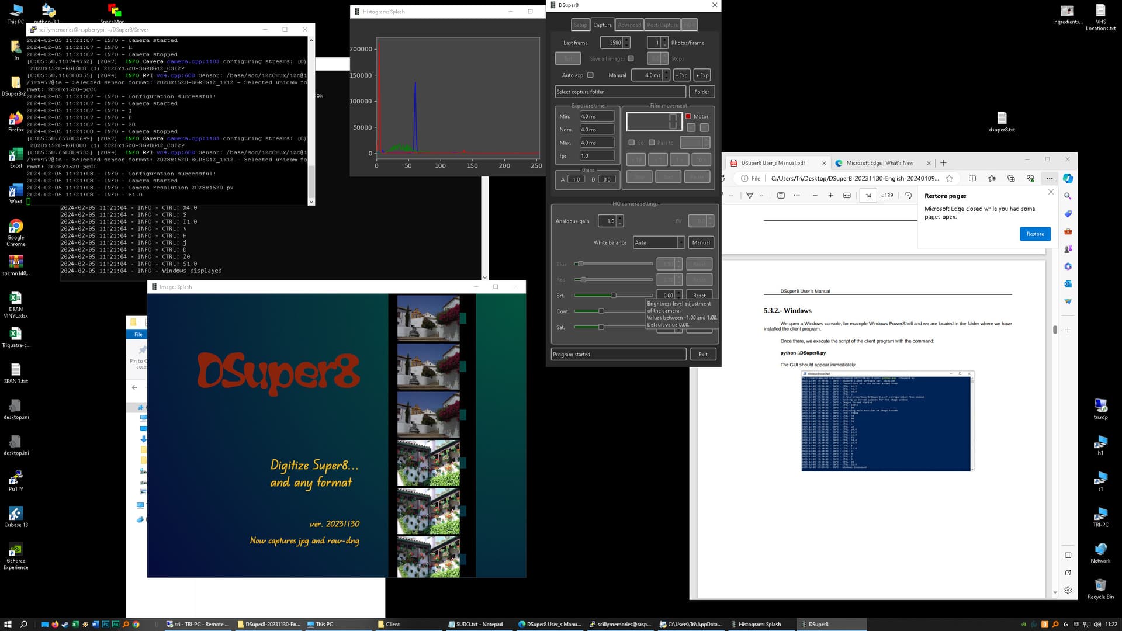Open the Recycle Bin on the desktop
The image size is (1122, 631).
point(1100,588)
